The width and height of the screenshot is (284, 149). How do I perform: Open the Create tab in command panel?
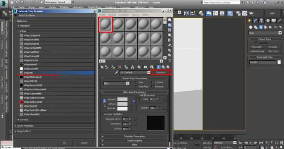click(250, 21)
